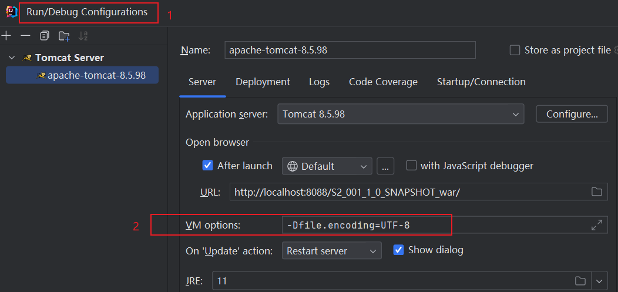Add a new run configuration

click(x=6, y=36)
